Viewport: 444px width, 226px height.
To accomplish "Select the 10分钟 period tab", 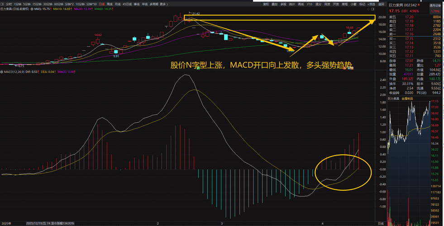I will 80,4.
